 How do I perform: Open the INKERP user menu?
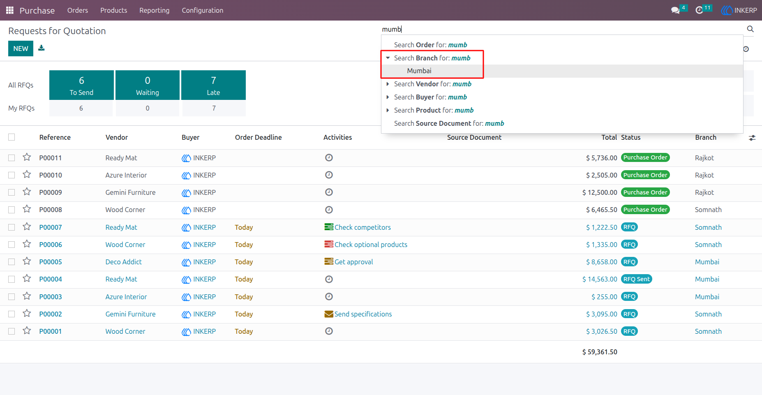pyautogui.click(x=739, y=10)
